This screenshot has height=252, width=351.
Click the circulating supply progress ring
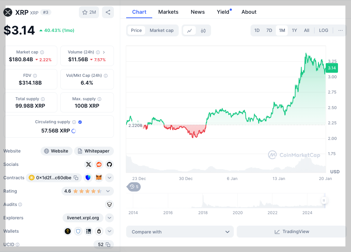point(74,131)
